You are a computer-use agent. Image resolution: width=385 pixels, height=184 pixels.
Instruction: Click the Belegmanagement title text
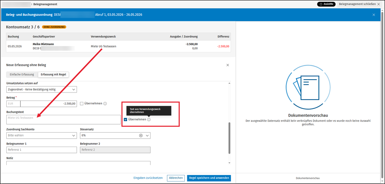pyautogui.click(x=45, y=4)
